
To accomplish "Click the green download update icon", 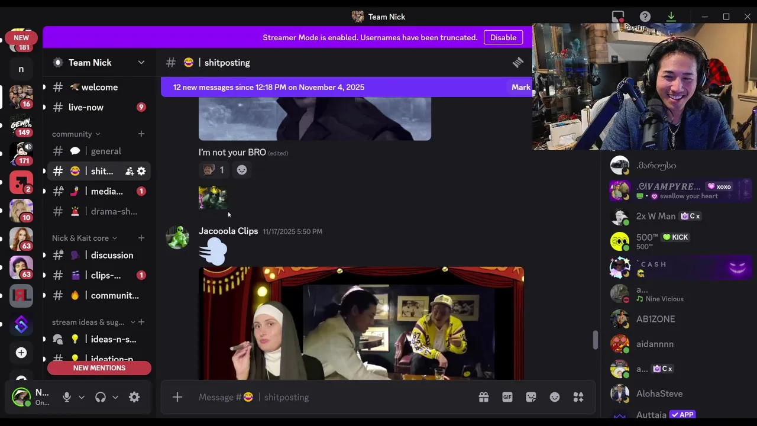I will tap(671, 17).
